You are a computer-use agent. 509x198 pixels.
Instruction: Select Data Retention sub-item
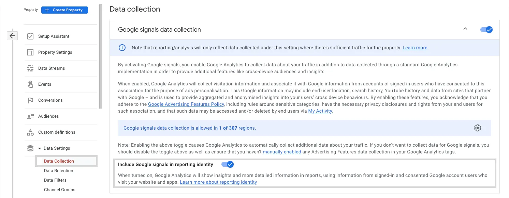[59, 171]
